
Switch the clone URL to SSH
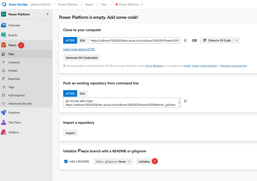[82, 40]
